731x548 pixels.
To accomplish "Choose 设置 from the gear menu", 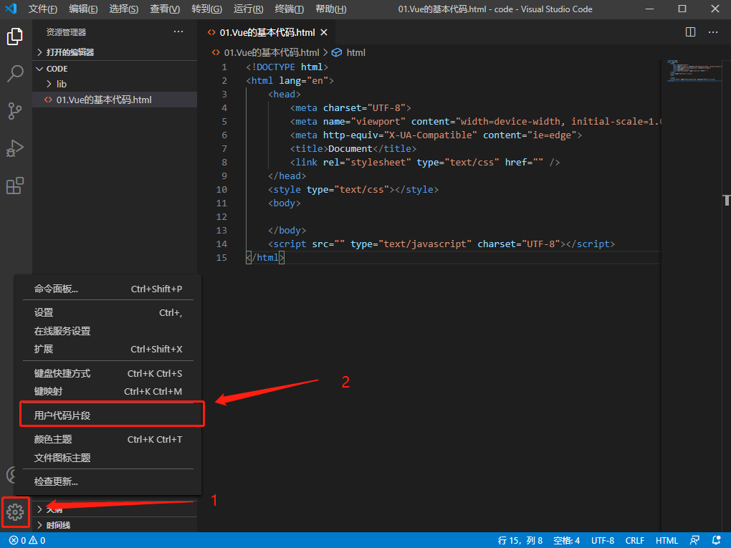I will click(x=108, y=312).
